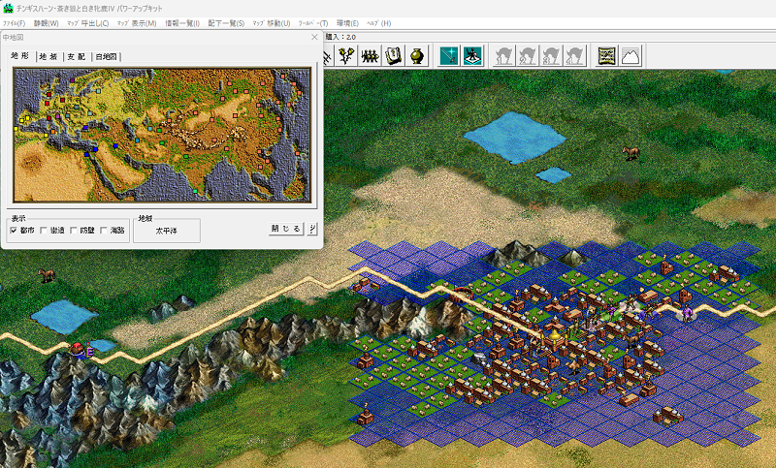Screen dimensions: 776x468
Task: Choose the greyed camel icon numbered 3
Action: tap(551, 55)
